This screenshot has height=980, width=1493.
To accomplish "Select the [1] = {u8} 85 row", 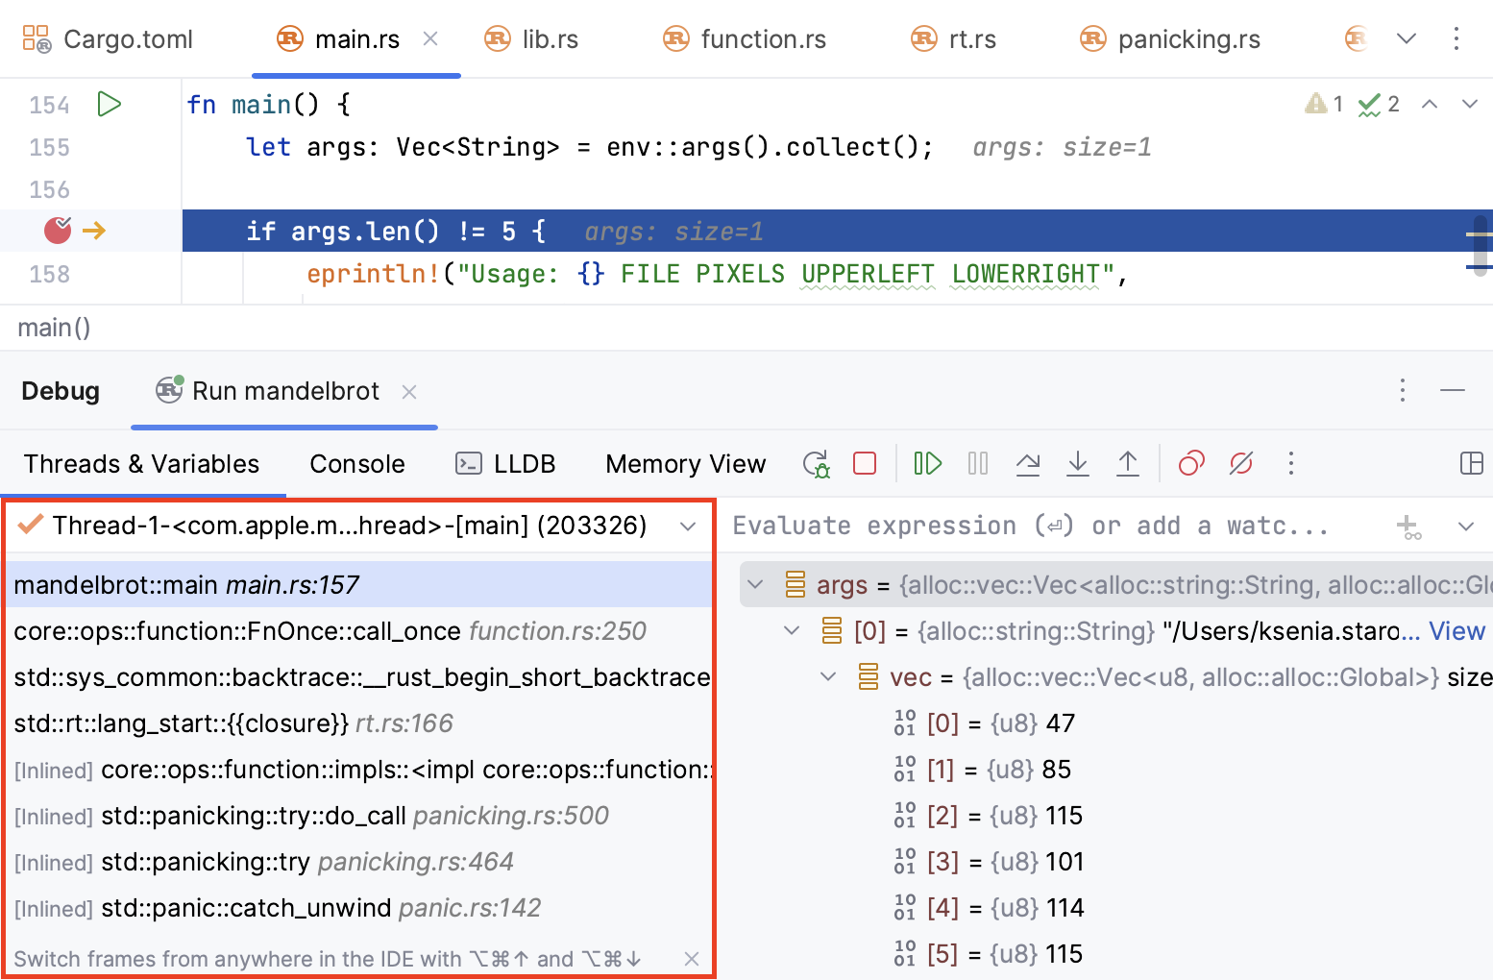I will coord(1116,770).
